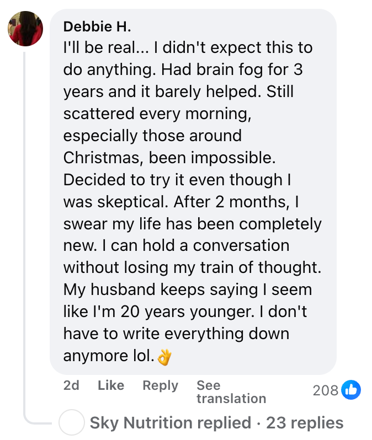Show the 23 replies

coord(305,423)
